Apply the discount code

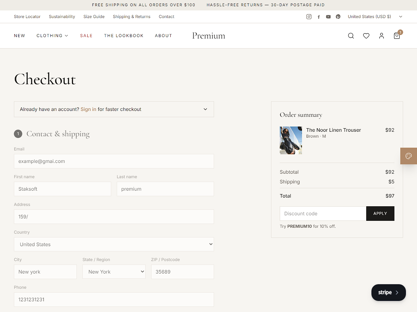380,214
